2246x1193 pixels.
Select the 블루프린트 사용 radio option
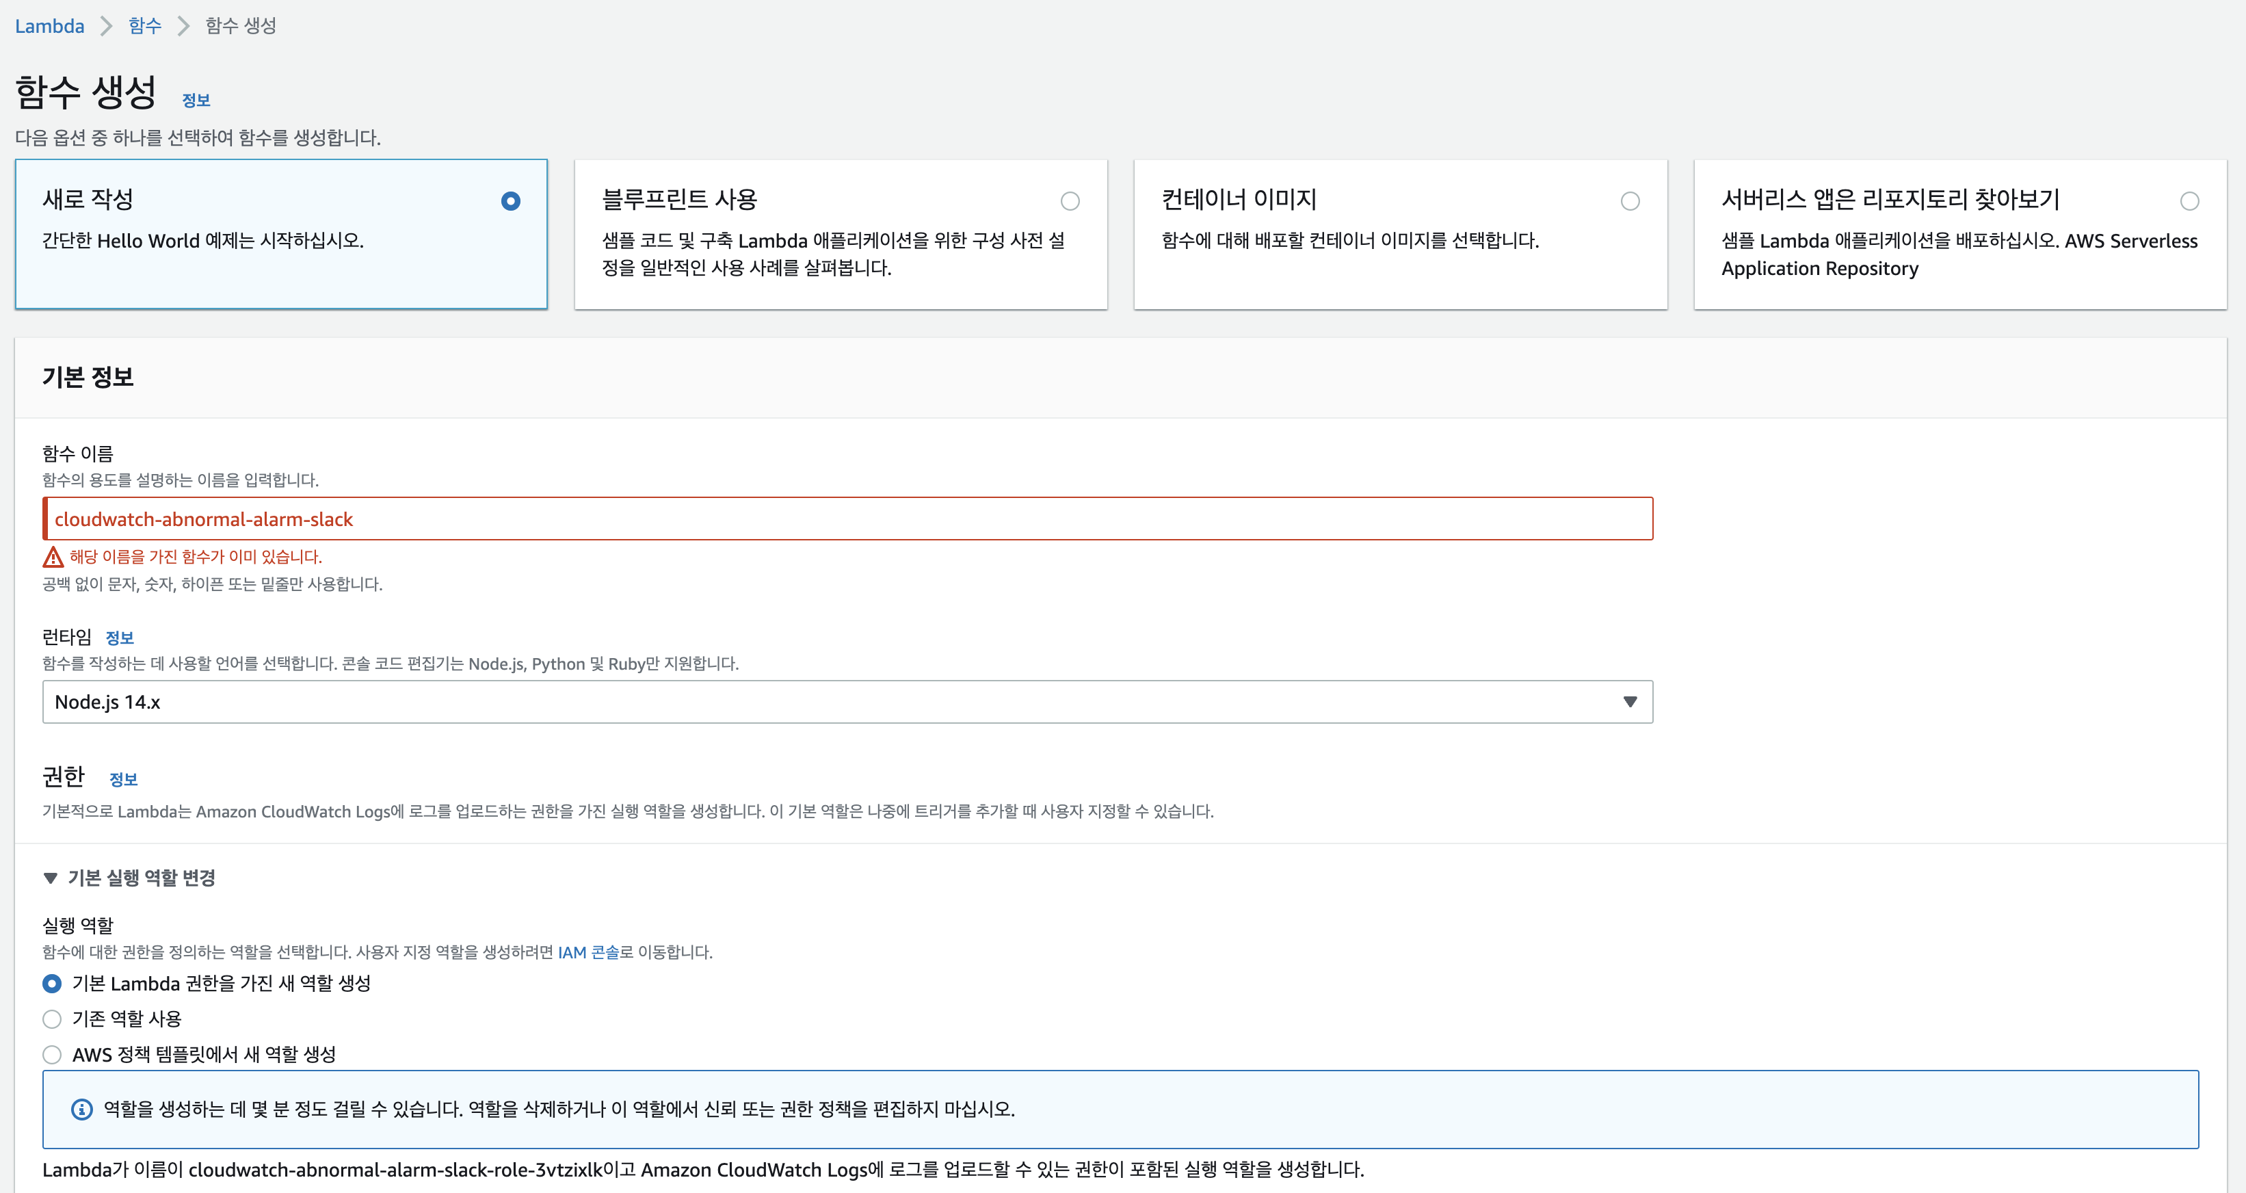coord(1070,201)
